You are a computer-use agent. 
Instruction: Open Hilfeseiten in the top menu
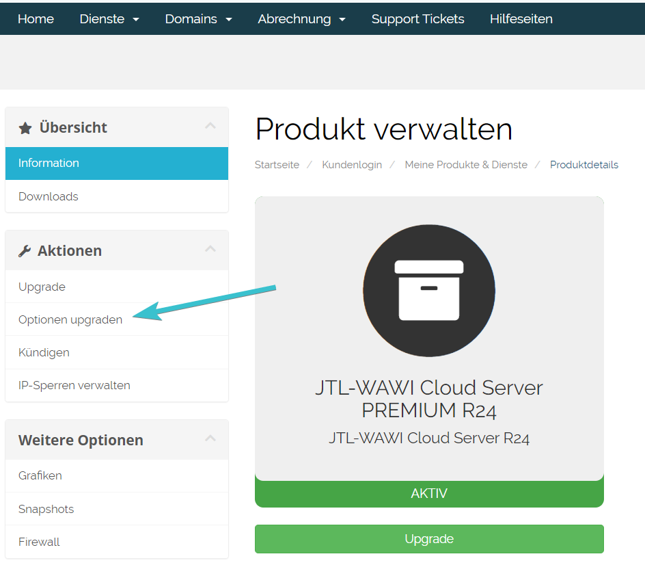click(521, 19)
